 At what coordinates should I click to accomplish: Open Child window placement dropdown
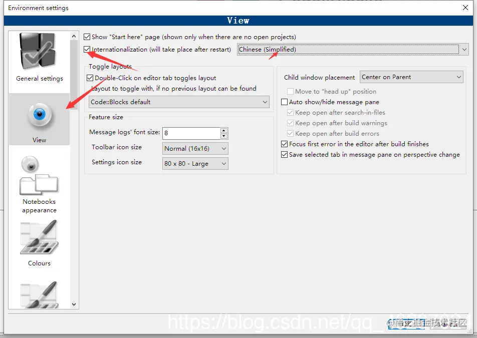click(411, 77)
